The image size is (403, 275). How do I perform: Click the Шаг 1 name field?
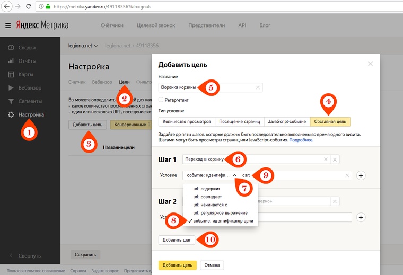(x=252, y=159)
